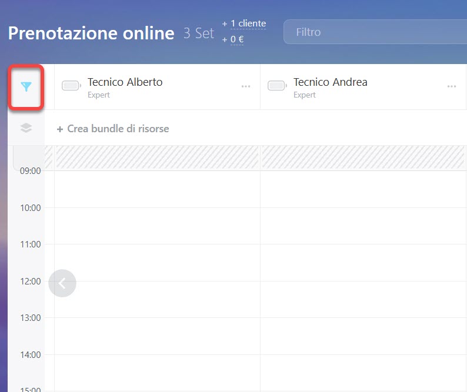
Task: Click the 'Prenotazione online' title
Action: click(91, 33)
